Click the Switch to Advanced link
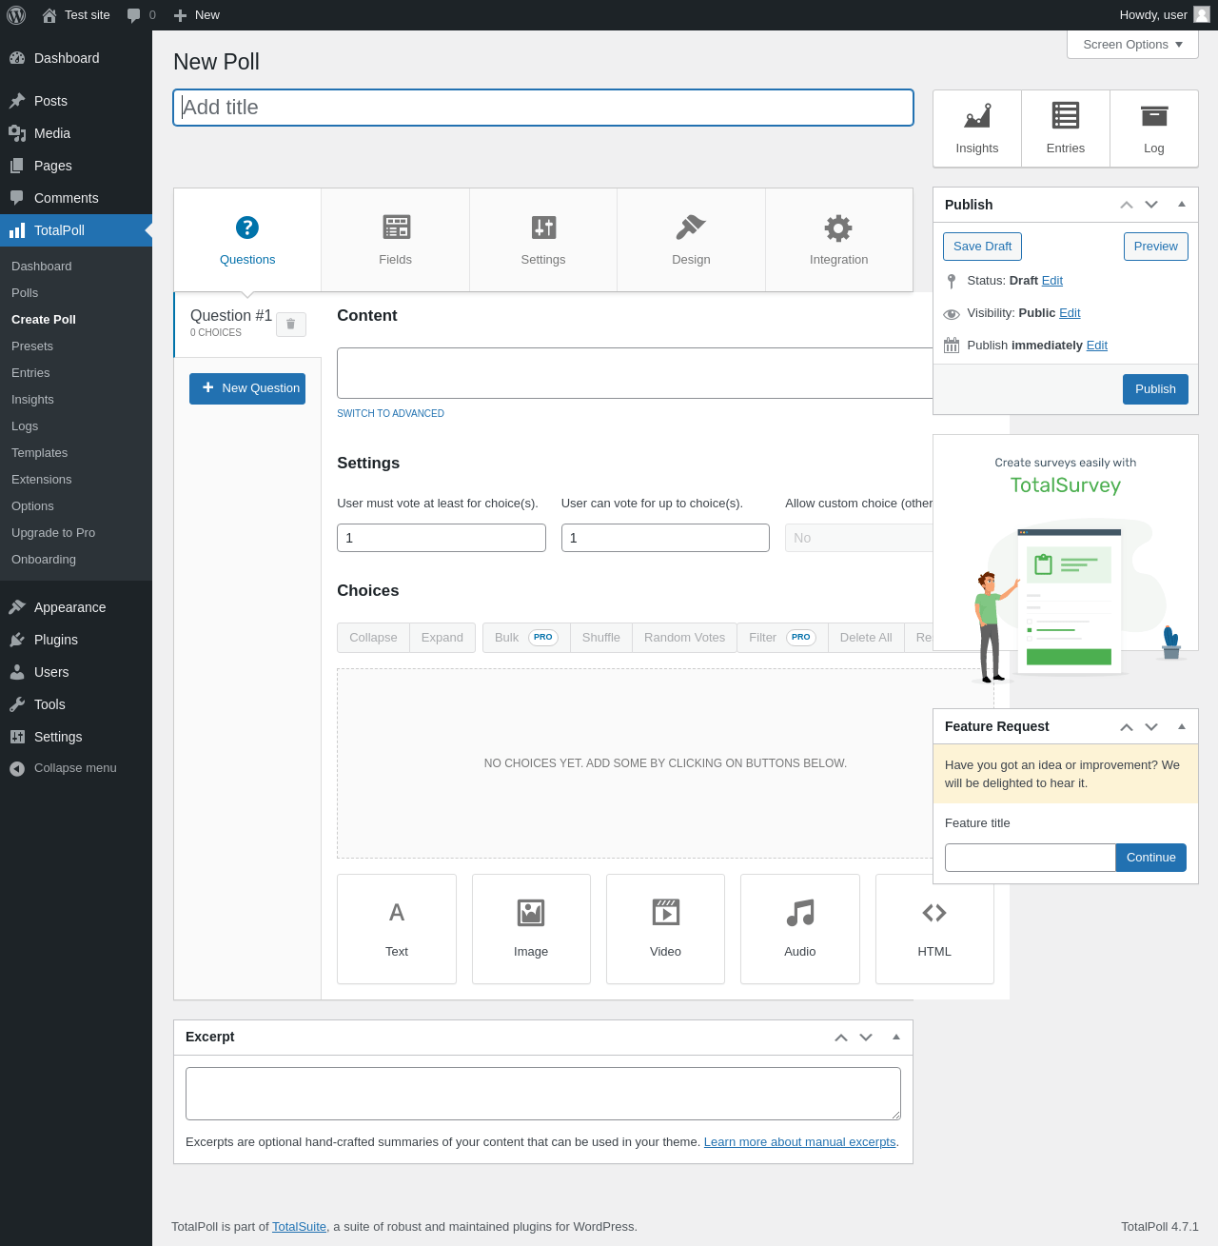This screenshot has width=1218, height=1246. coord(390,413)
